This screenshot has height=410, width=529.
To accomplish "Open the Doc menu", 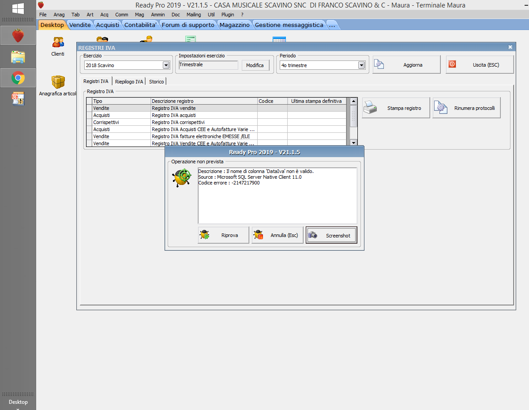I will [x=176, y=15].
